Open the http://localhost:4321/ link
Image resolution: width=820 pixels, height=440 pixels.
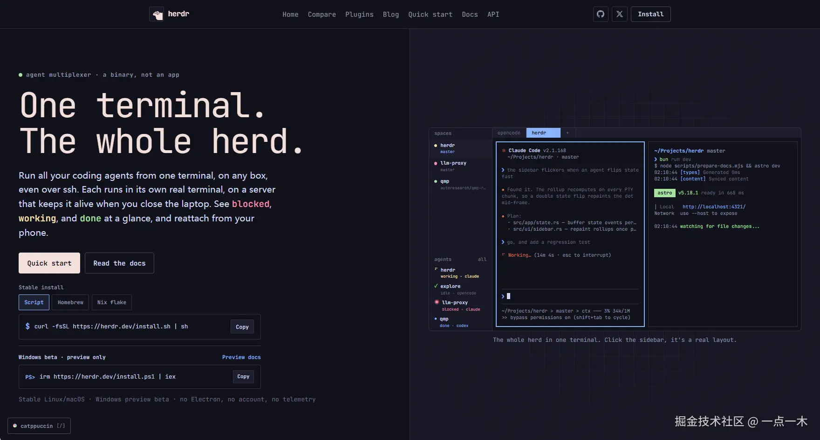coord(714,207)
